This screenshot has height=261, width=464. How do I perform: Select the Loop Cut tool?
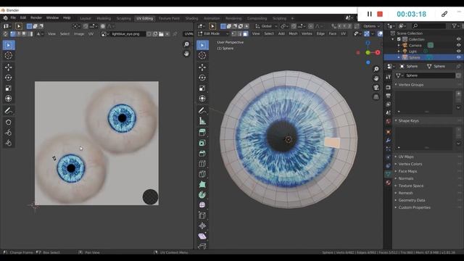point(202,164)
